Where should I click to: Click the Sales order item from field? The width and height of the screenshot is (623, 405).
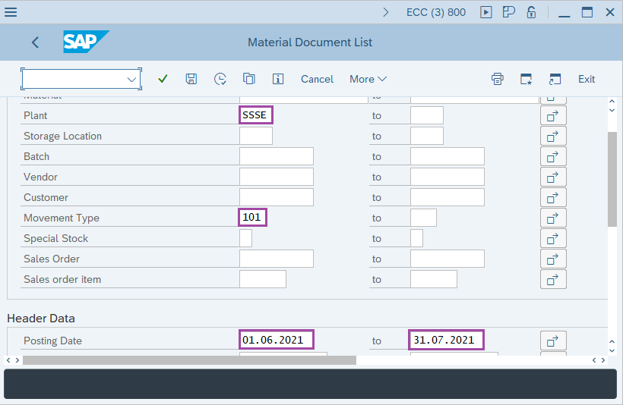(263, 279)
